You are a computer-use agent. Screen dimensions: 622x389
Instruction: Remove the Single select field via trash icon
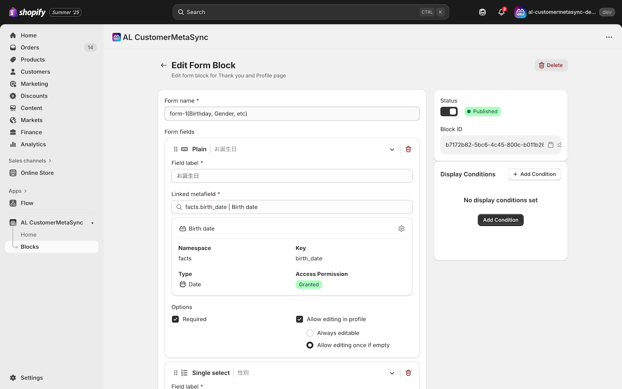408,373
